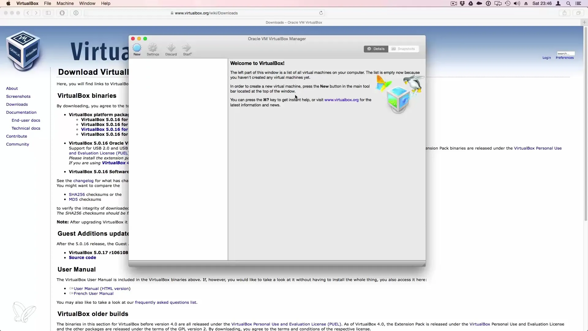Screen dimensions: 588x331
Task: Click the Safari address bar URL
Action: click(206, 13)
